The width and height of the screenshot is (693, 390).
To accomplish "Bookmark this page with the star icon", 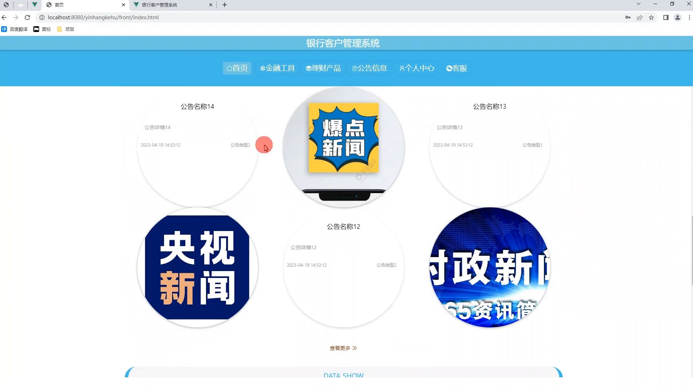I will [x=651, y=17].
